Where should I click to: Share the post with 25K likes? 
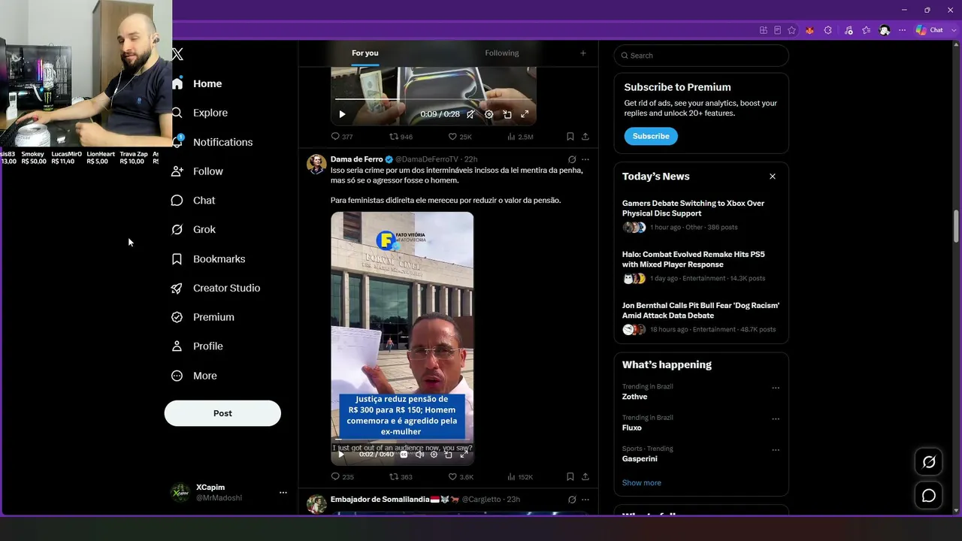[585, 137]
